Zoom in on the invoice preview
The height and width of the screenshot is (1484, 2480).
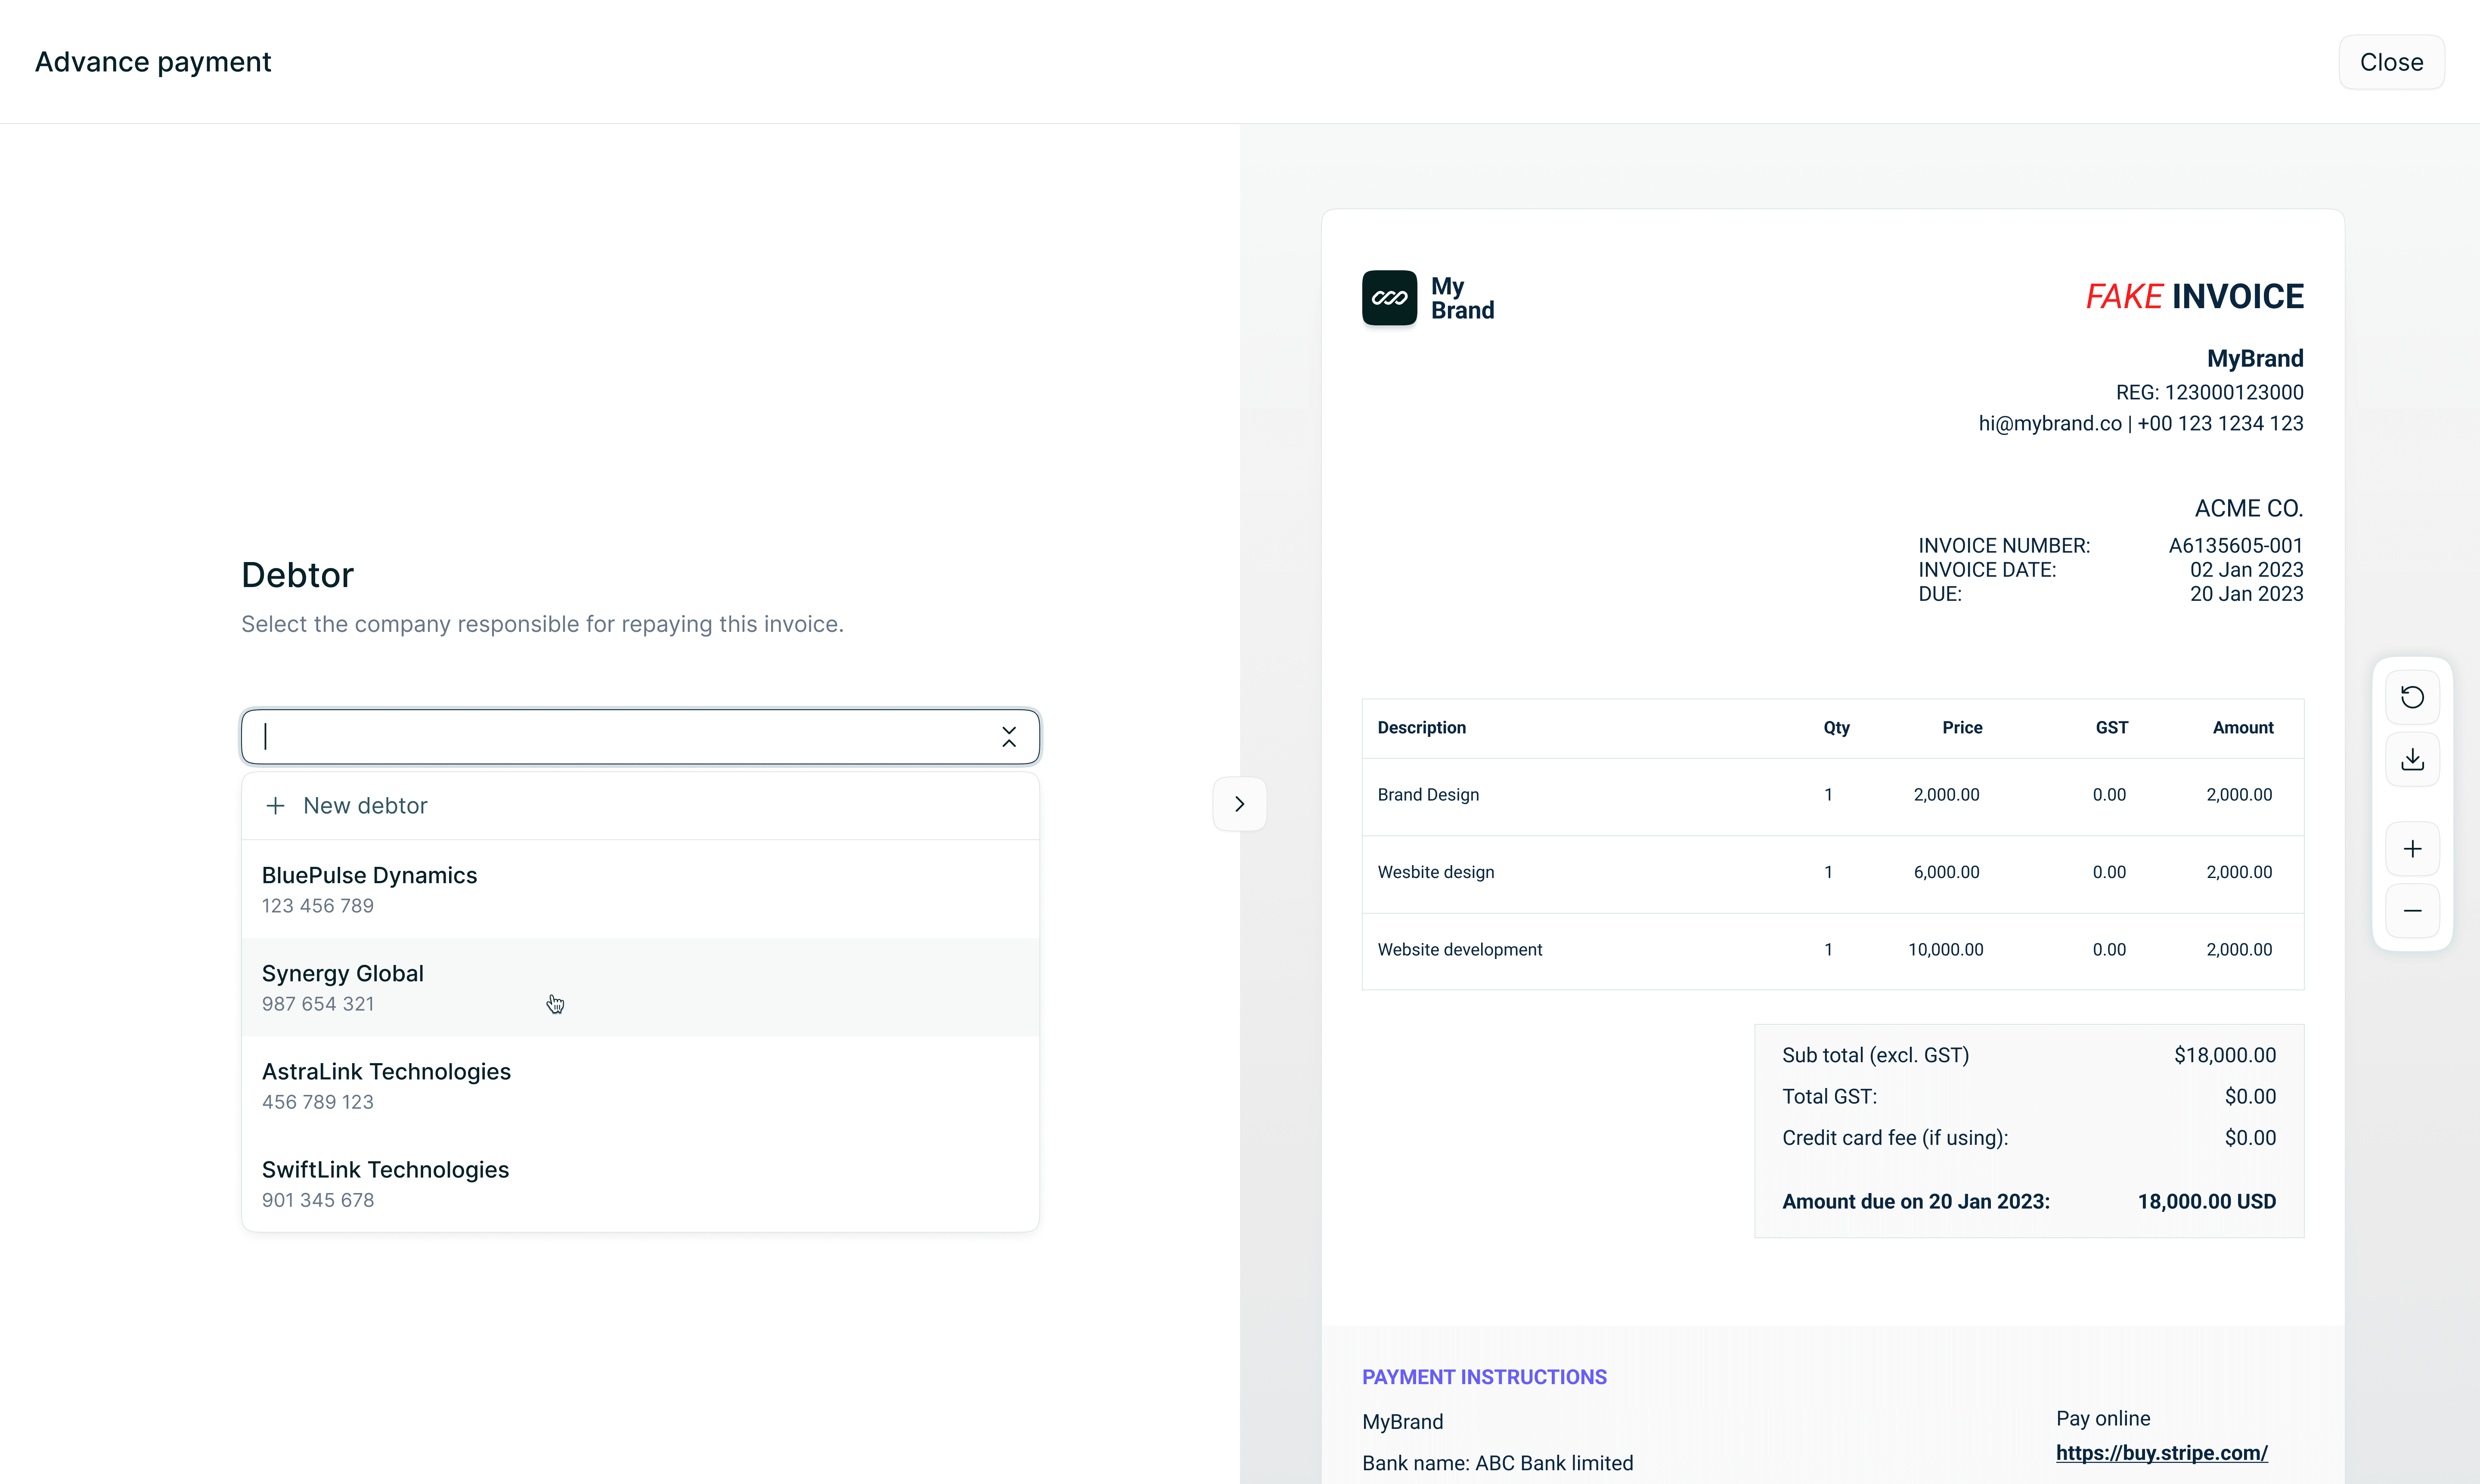tap(2412, 849)
